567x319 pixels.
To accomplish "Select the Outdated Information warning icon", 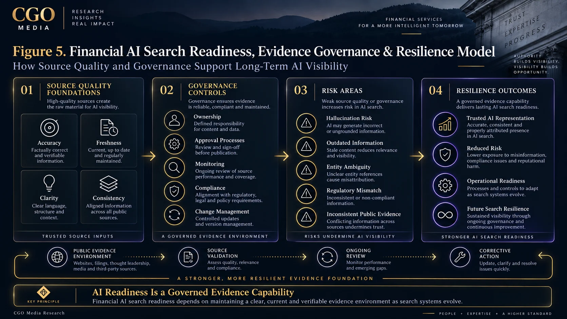I will [306, 146].
